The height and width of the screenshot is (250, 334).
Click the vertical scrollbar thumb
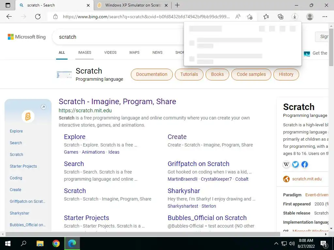point(331,47)
